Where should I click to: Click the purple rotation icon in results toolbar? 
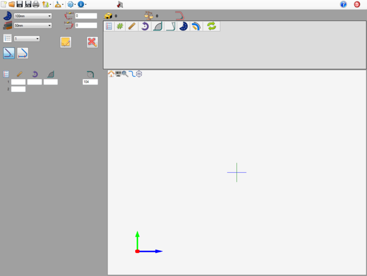(x=145, y=26)
